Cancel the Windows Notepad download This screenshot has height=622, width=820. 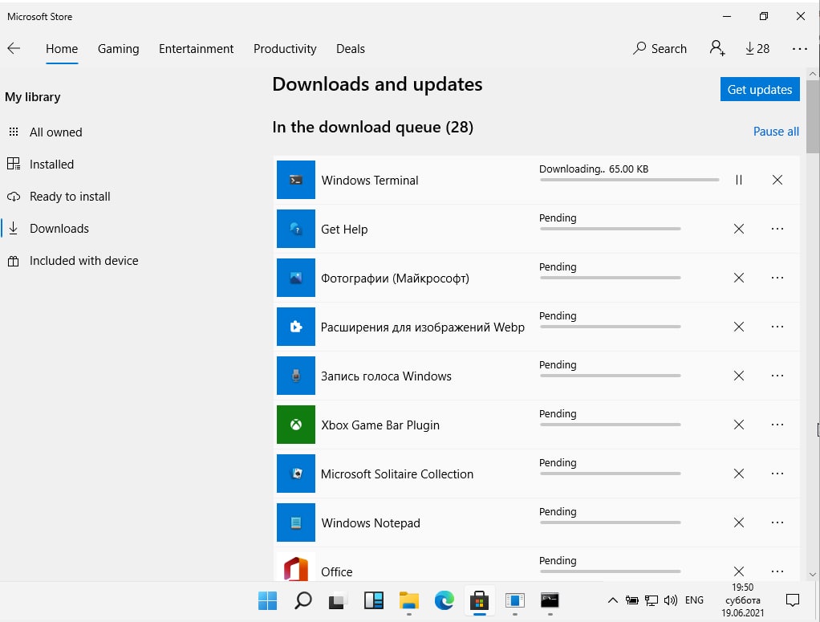tap(739, 522)
